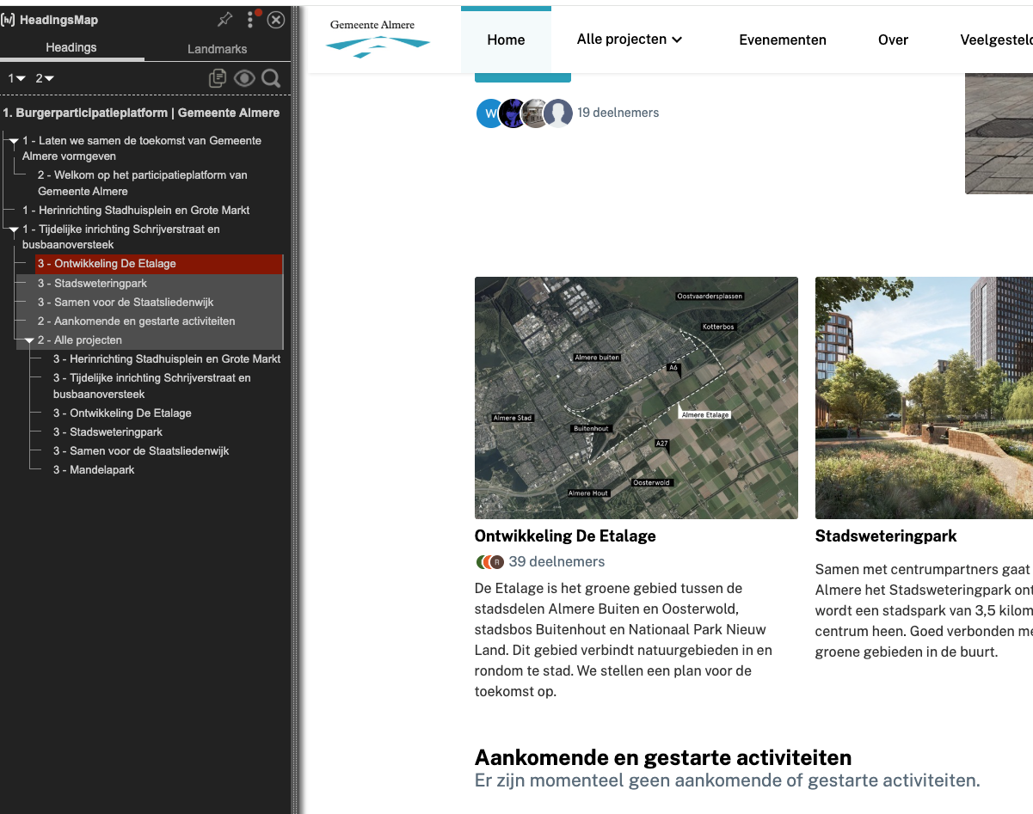Viewport: 1033px width, 814px height.
Task: Open the Stadsweteringpark park render thumbnail
Action: tap(924, 398)
